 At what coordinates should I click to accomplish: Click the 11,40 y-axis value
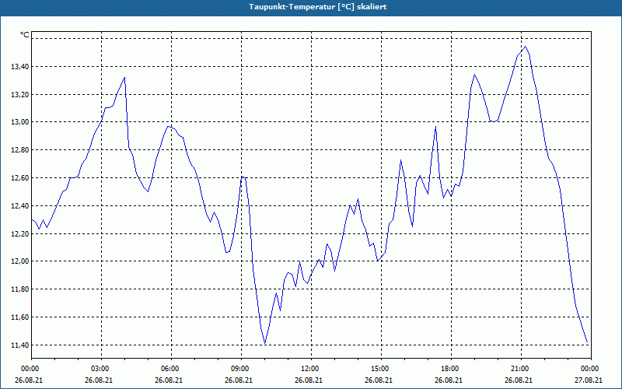19,345
